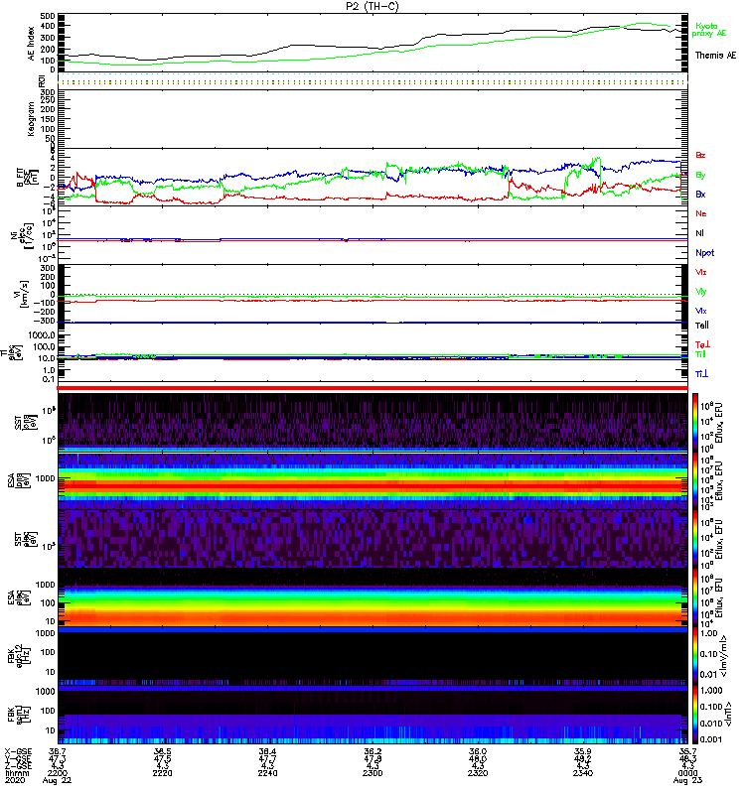
Task: Select the Themis AE legend label
Action: [715, 56]
